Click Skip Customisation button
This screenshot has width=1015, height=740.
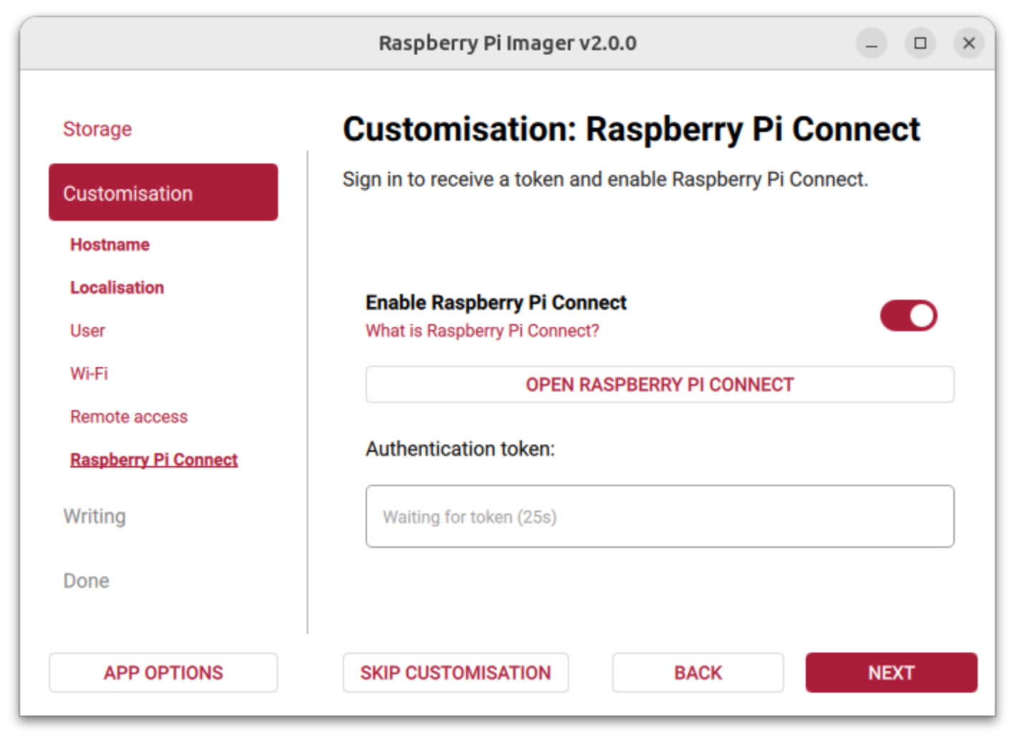coord(455,673)
